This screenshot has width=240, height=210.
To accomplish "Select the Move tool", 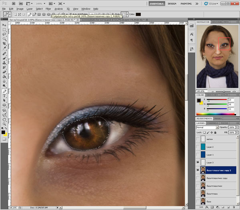I will (4, 24).
